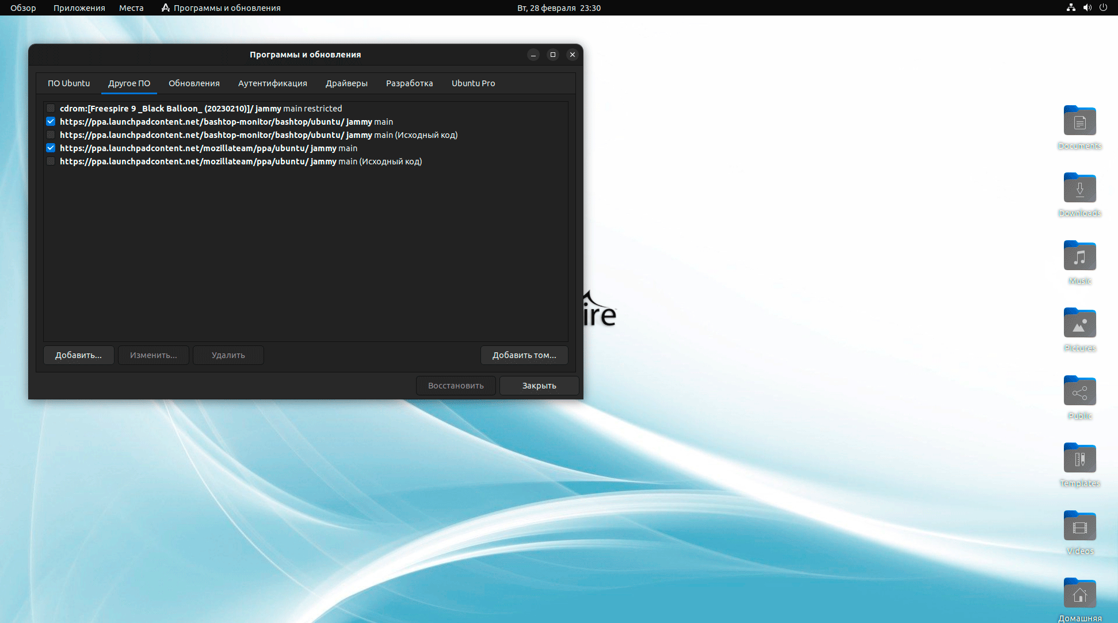The height and width of the screenshot is (623, 1118).
Task: Open the Ubuntu Pro tab
Action: 473,83
